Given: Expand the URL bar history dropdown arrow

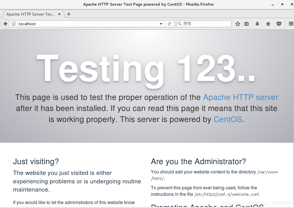Looking at the screenshot, I should 161,24.
